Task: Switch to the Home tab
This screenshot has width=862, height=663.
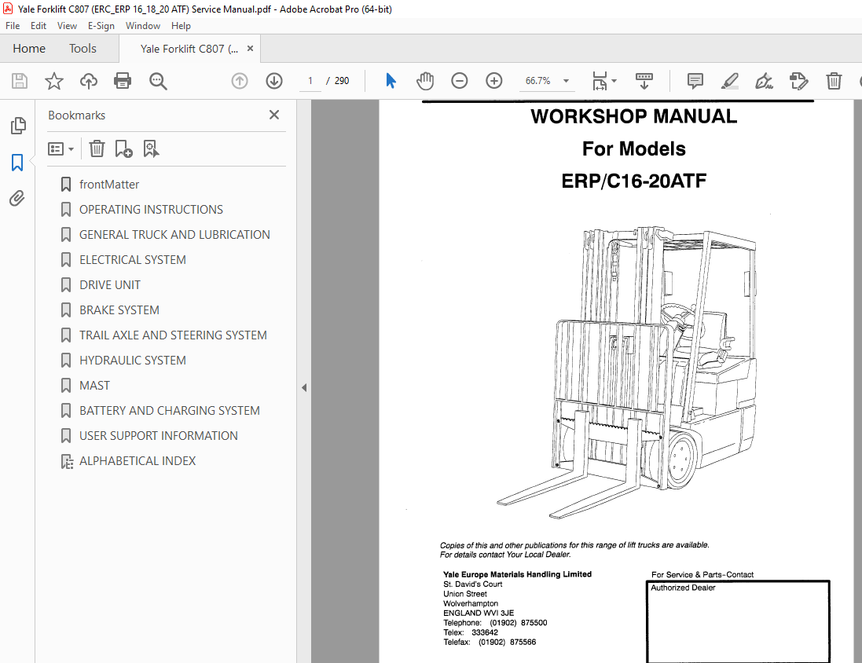Action: pos(29,49)
